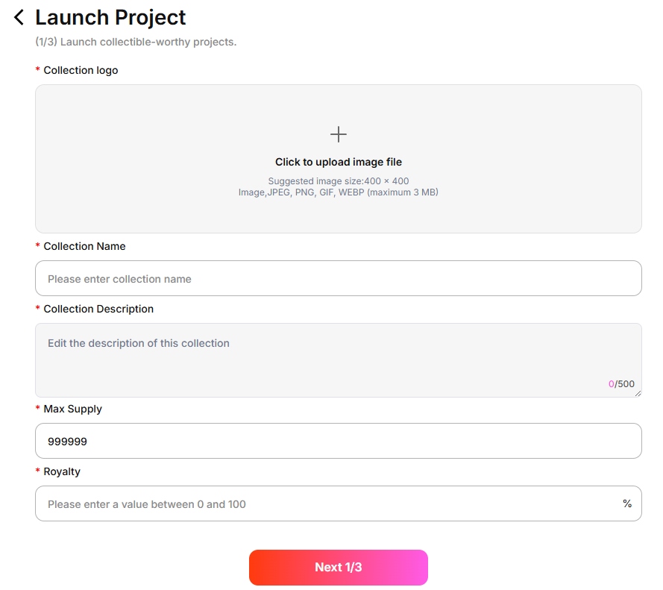Click the suggested image size hint text
The image size is (663, 590).
click(x=339, y=181)
